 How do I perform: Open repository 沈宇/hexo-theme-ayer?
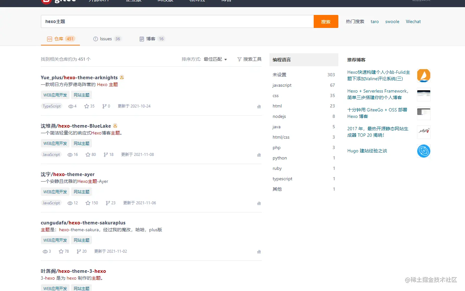(68, 174)
